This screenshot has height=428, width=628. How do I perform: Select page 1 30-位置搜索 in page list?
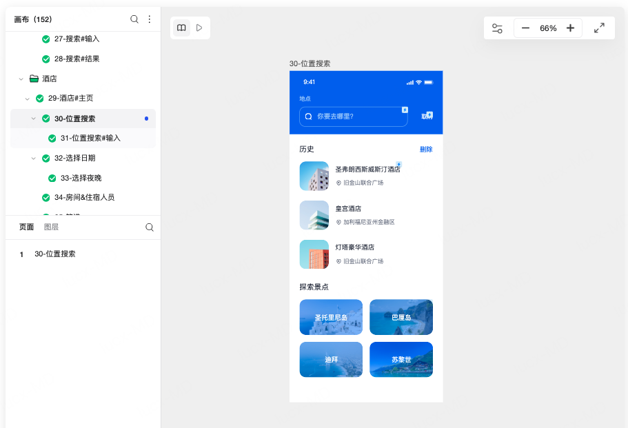click(55, 254)
